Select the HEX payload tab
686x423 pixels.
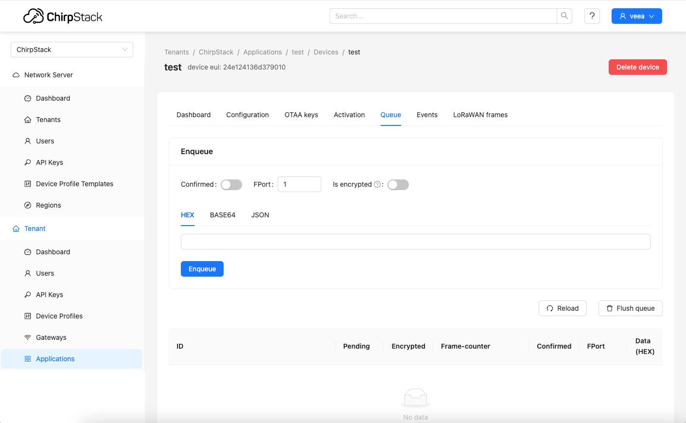[188, 215]
